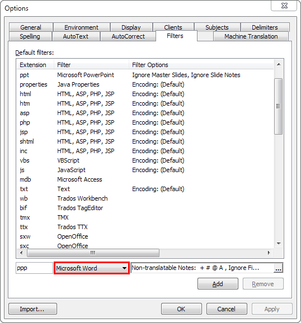Click the Filter Options column header

201,65
